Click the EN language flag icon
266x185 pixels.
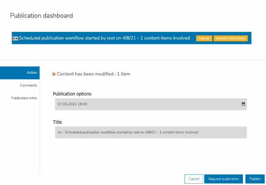pos(15,39)
